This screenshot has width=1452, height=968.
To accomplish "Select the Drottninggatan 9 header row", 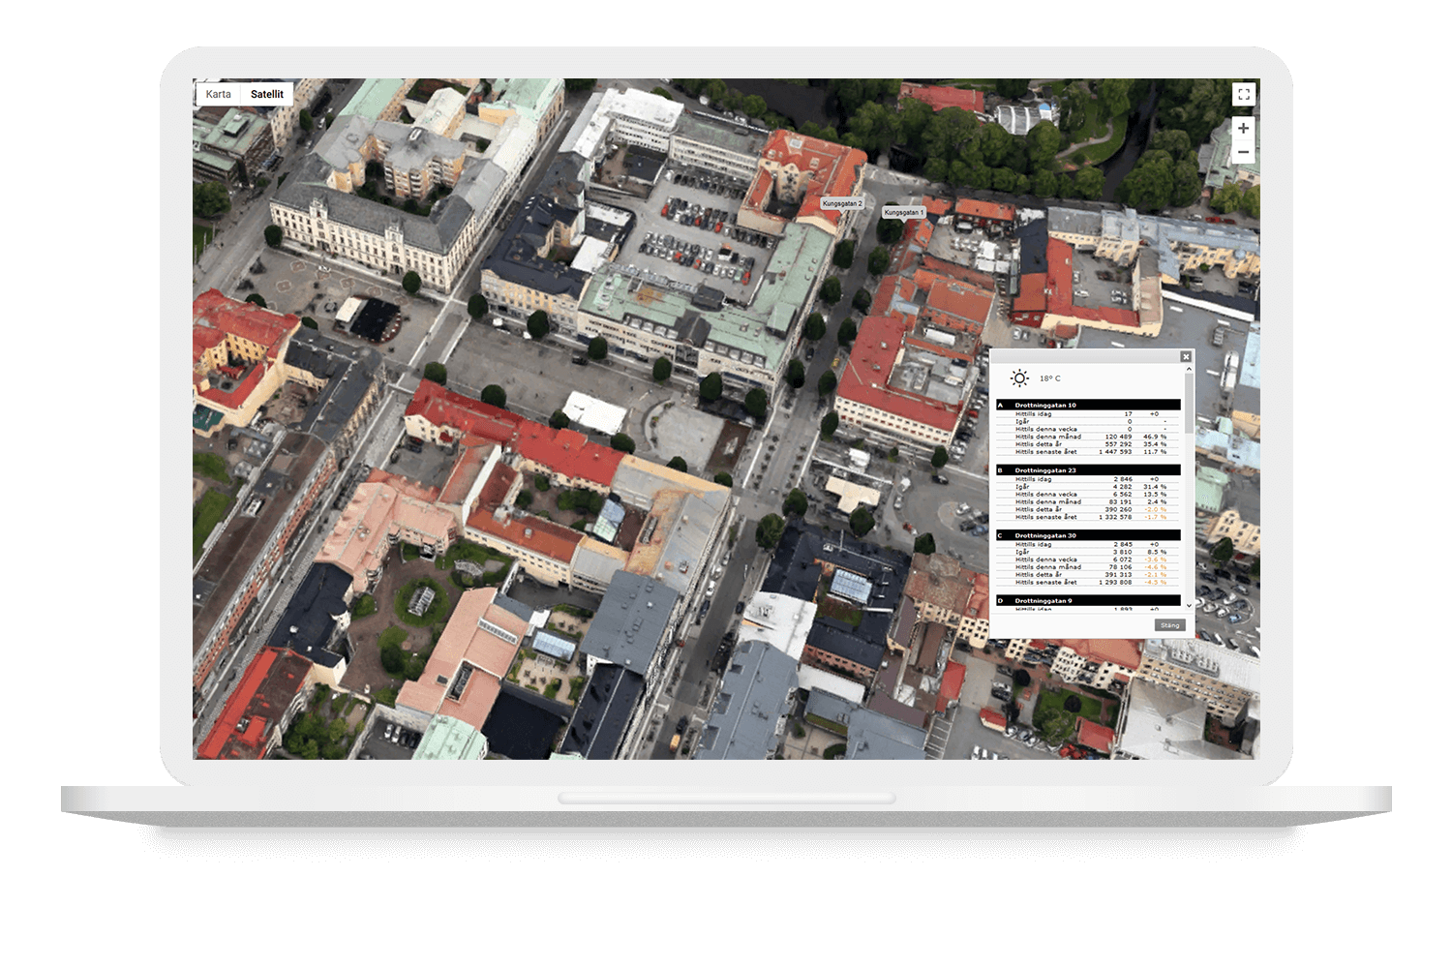I will click(1088, 600).
